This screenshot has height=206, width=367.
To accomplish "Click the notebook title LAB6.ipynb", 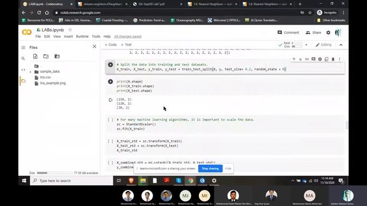I will pyautogui.click(x=53, y=30).
